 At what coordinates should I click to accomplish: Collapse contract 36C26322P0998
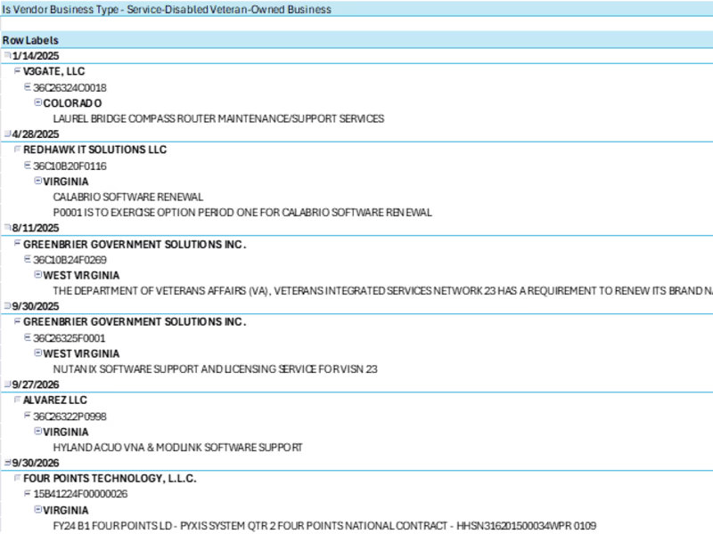point(28,416)
